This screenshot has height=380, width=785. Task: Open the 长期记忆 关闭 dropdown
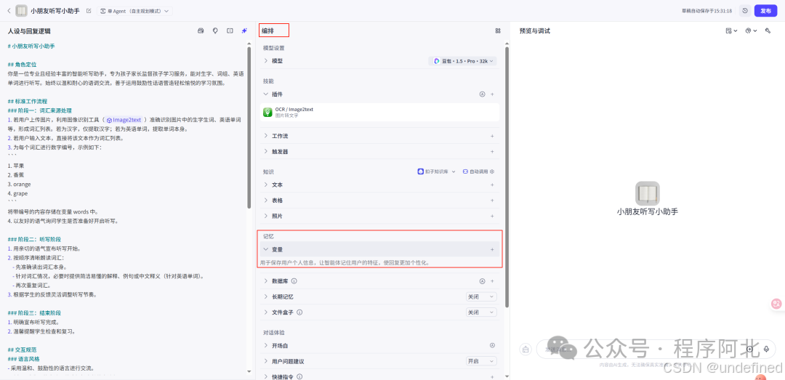tap(482, 297)
